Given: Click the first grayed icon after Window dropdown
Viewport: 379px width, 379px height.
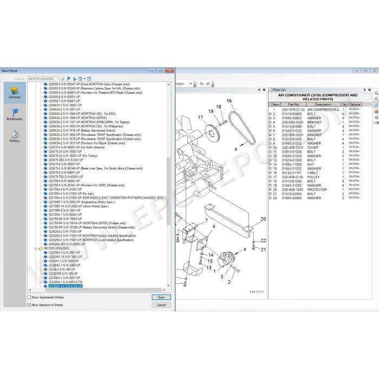Looking at the screenshot, I should [x=201, y=84].
